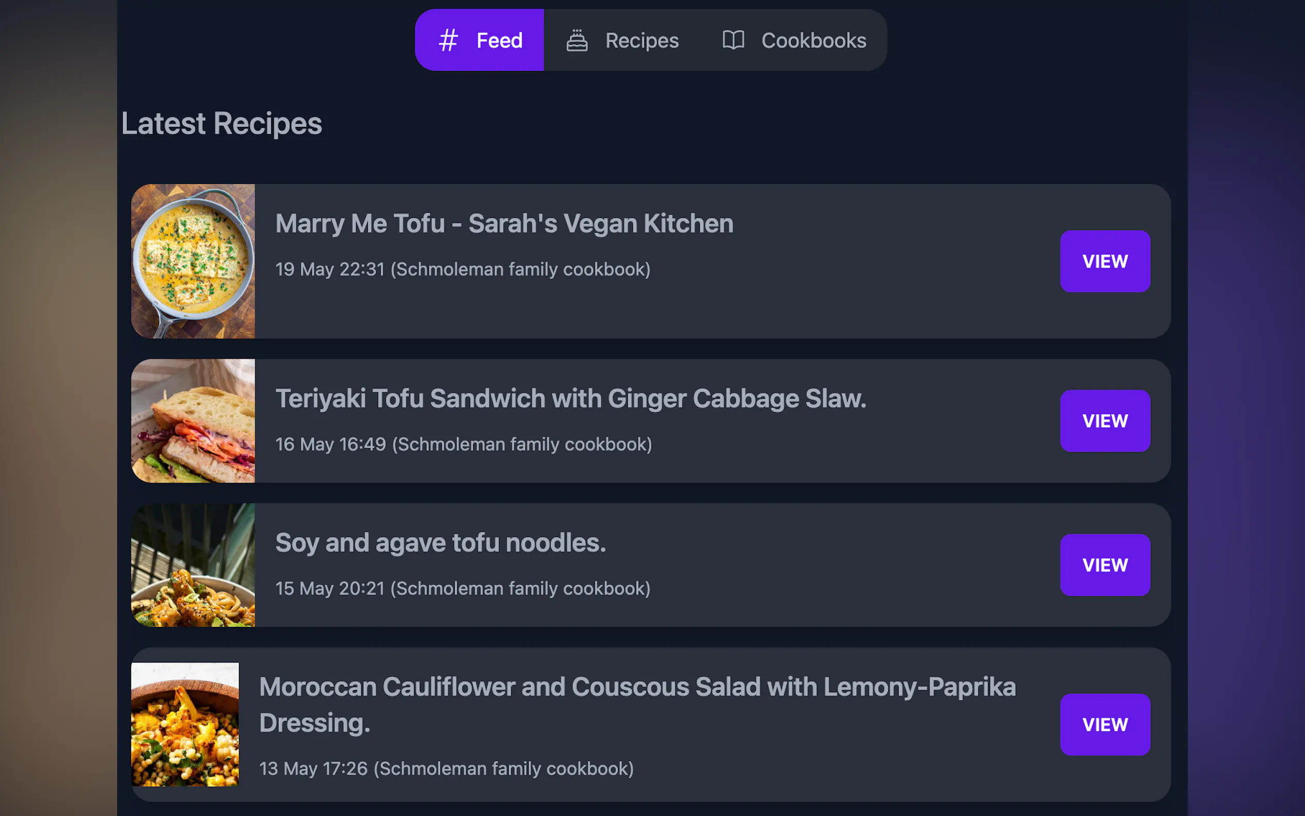Image resolution: width=1305 pixels, height=816 pixels.
Task: Go to the Cookbooks tab
Action: [x=795, y=41]
